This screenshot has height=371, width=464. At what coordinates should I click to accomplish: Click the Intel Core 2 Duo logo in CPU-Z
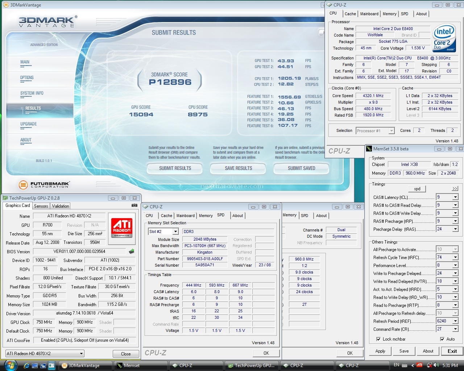click(444, 39)
